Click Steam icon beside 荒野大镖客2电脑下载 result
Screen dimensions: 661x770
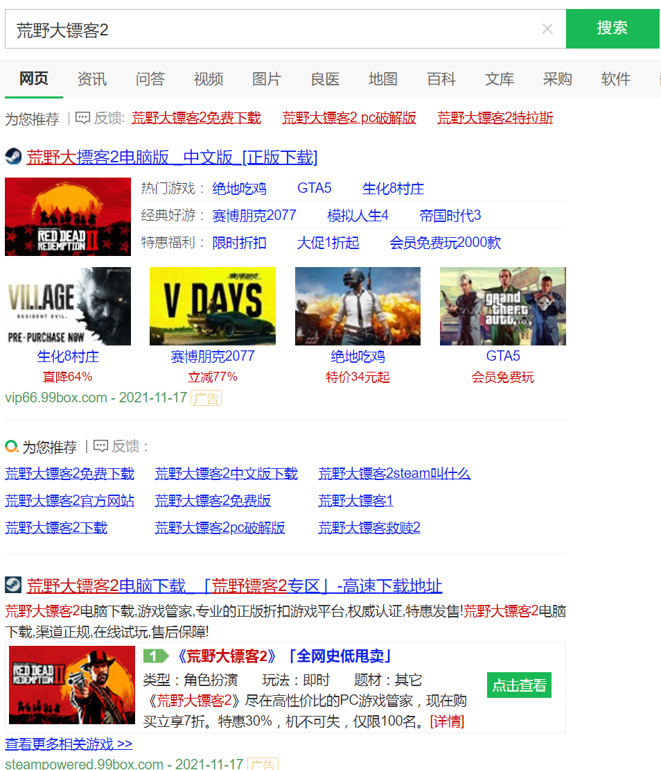pyautogui.click(x=13, y=585)
